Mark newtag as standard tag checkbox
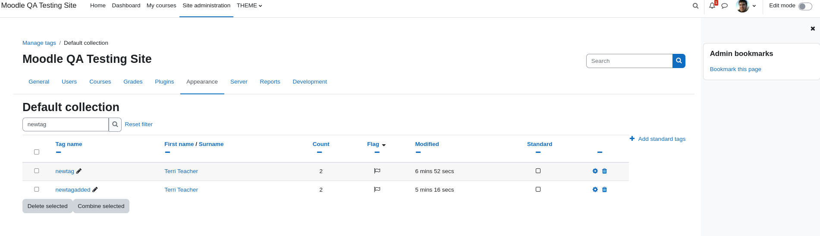 (x=538, y=171)
